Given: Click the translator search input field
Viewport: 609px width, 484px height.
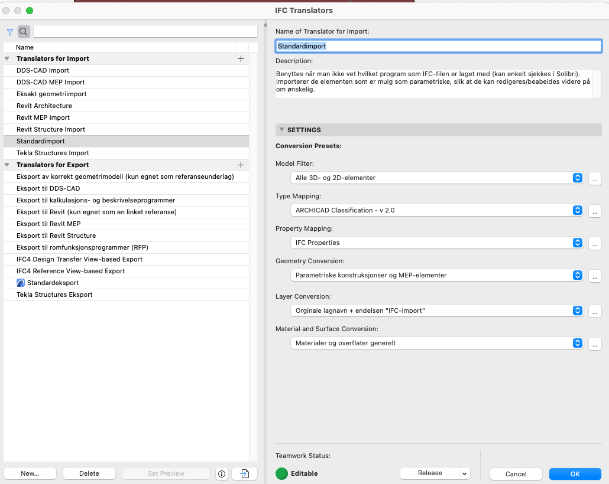Looking at the screenshot, I should tap(145, 31).
